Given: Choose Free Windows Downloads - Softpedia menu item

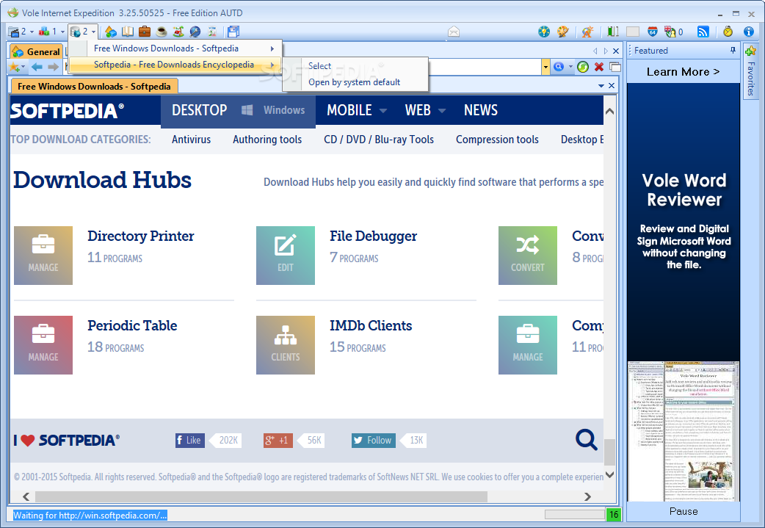Looking at the screenshot, I should pyautogui.click(x=175, y=48).
